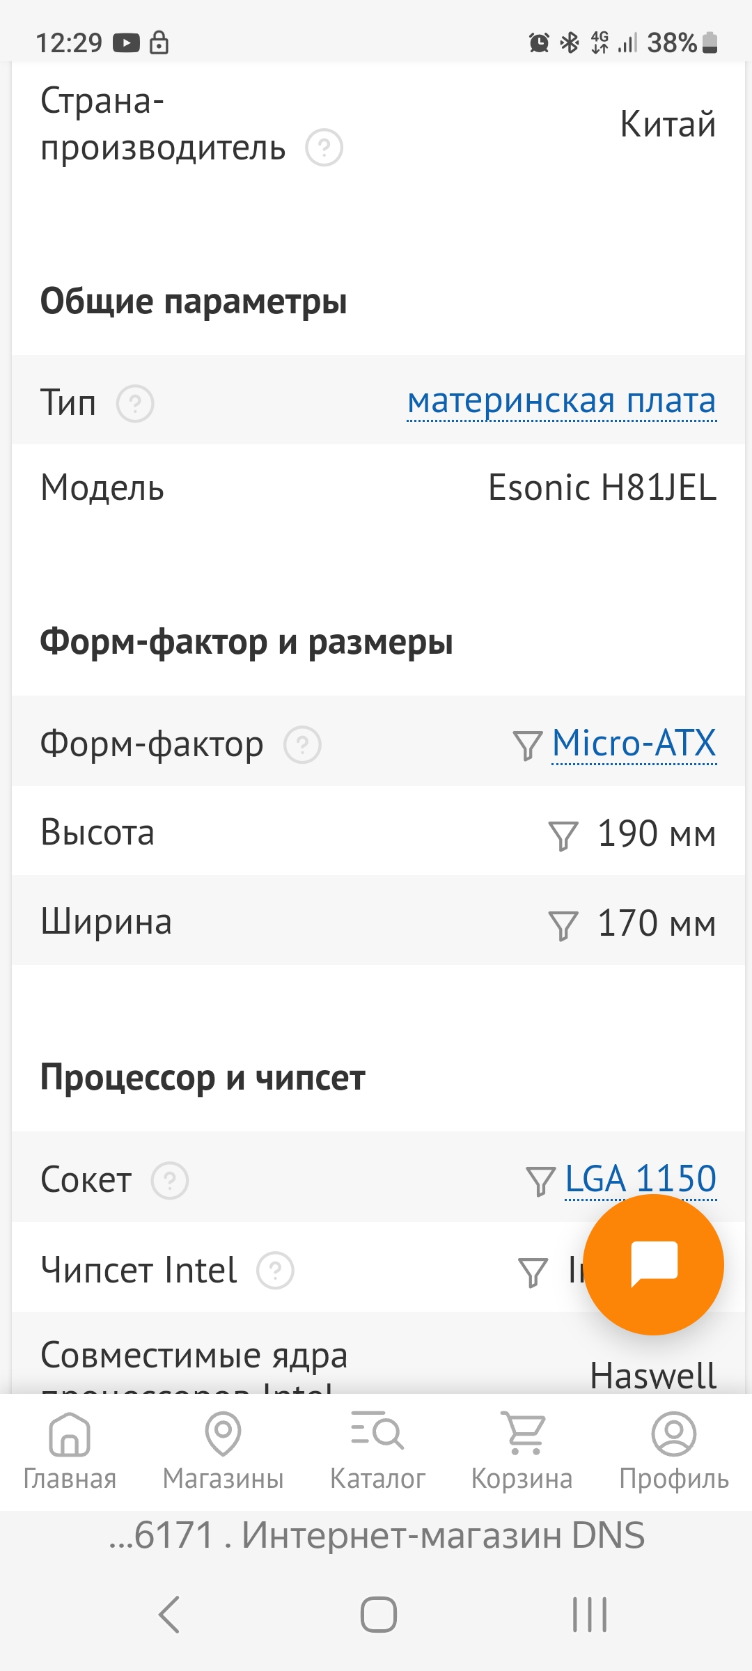Filter by Micro-ATX form factor icon
This screenshot has width=752, height=1671.
point(527,745)
